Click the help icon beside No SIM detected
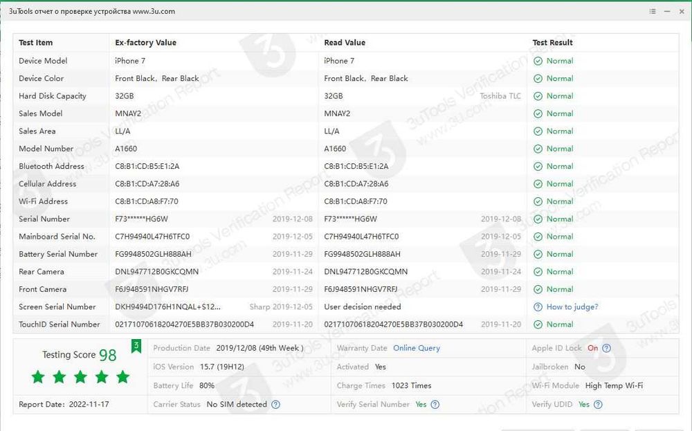Image resolution: width=692 pixels, height=431 pixels. coord(275,404)
